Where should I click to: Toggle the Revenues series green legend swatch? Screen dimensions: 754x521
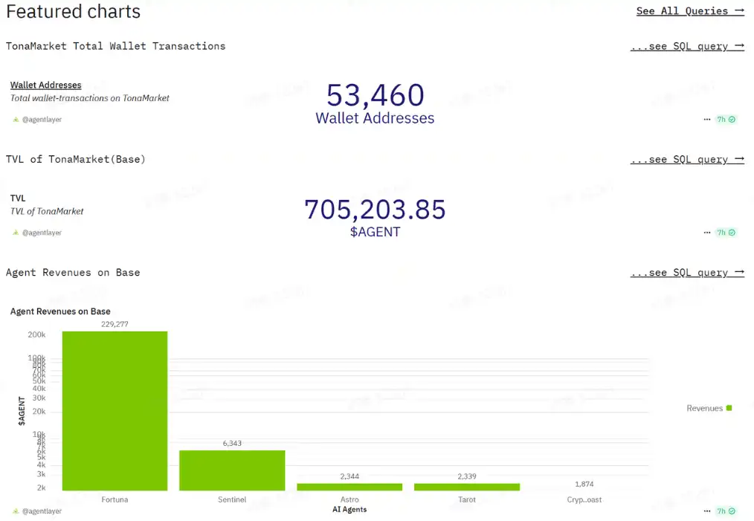729,408
